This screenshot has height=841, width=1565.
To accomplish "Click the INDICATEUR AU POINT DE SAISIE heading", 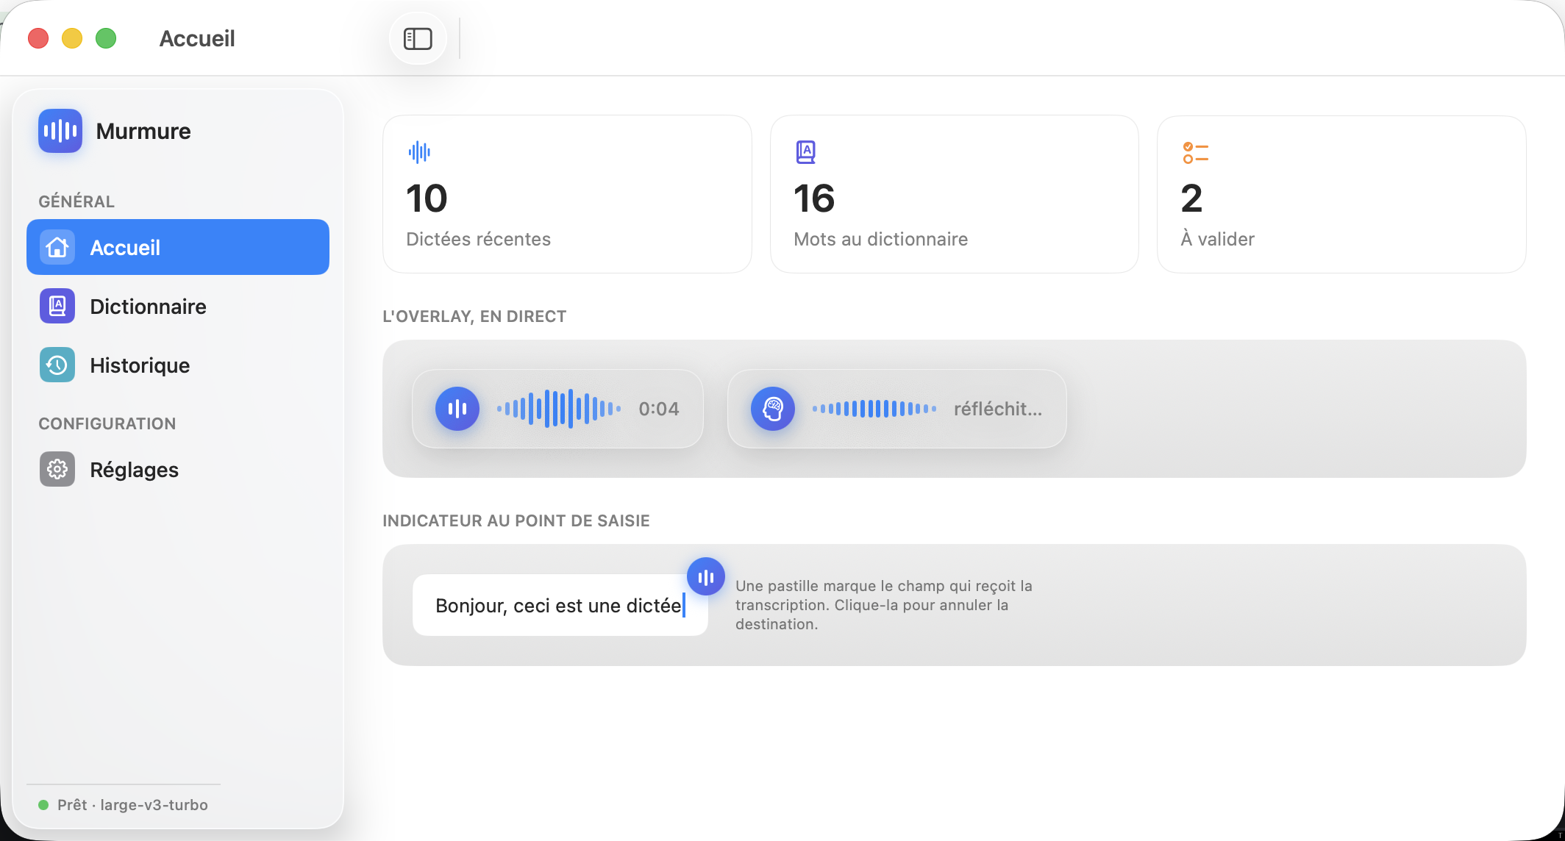I will coord(516,520).
